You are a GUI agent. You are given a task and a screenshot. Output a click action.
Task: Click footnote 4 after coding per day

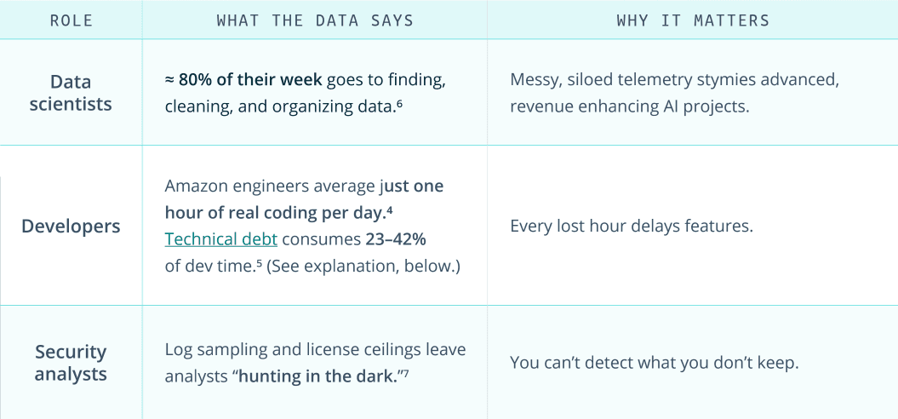coord(389,209)
